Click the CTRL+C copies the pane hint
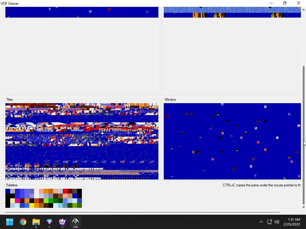Screen dimensions: 306x229 pos(262,185)
